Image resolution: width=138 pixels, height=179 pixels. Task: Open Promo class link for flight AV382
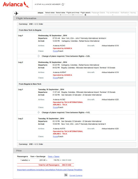[x=55, y=107]
